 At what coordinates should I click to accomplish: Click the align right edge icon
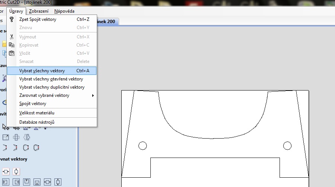pos(16,182)
